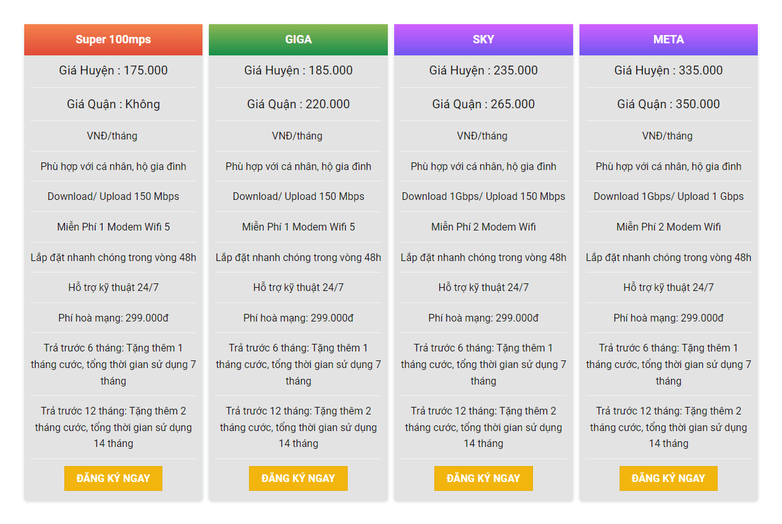Click ĐĂNG KÝ NGAY under SKY plan
Viewport: 782px width, 524px height.
pyautogui.click(x=483, y=478)
